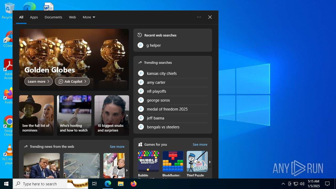The width and height of the screenshot is (336, 189).
Task: Click See more for games
Action: pyautogui.click(x=200, y=144)
